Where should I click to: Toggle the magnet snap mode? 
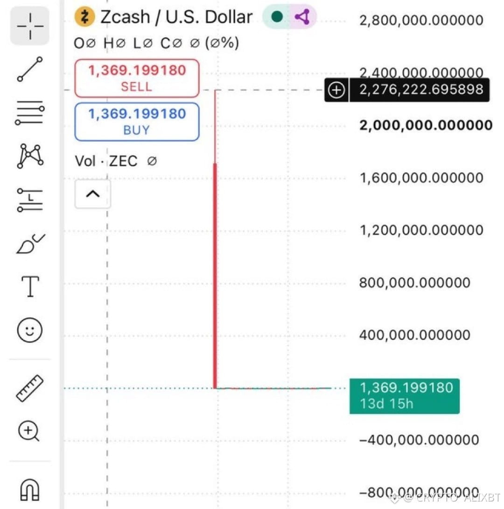30,489
